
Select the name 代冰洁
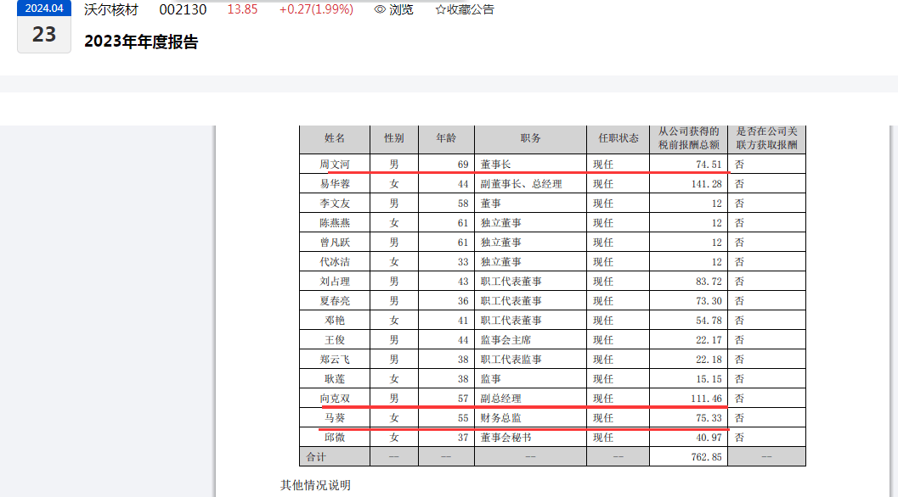335,262
